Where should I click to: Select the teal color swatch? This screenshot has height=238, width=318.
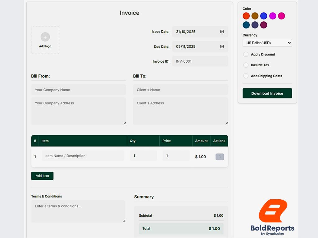(x=246, y=25)
